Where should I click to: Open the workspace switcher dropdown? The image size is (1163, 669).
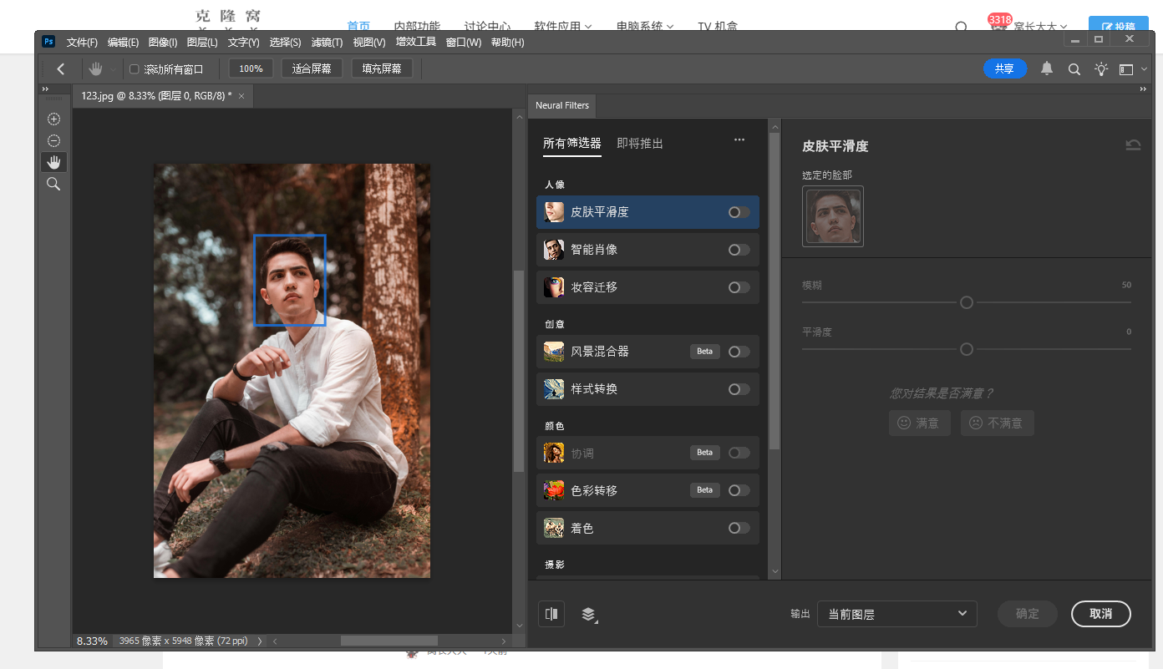tap(1131, 69)
